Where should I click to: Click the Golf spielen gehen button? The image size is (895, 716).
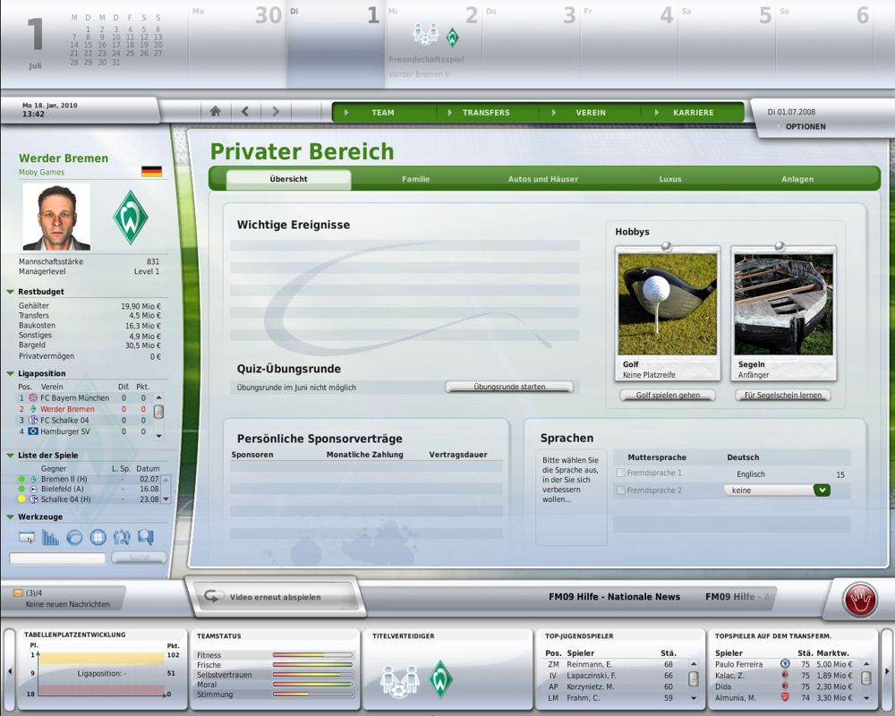point(667,396)
